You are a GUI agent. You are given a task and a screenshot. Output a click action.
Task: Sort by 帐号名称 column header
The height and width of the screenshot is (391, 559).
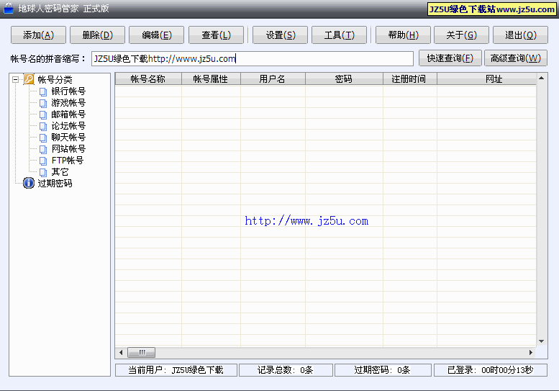(148, 78)
